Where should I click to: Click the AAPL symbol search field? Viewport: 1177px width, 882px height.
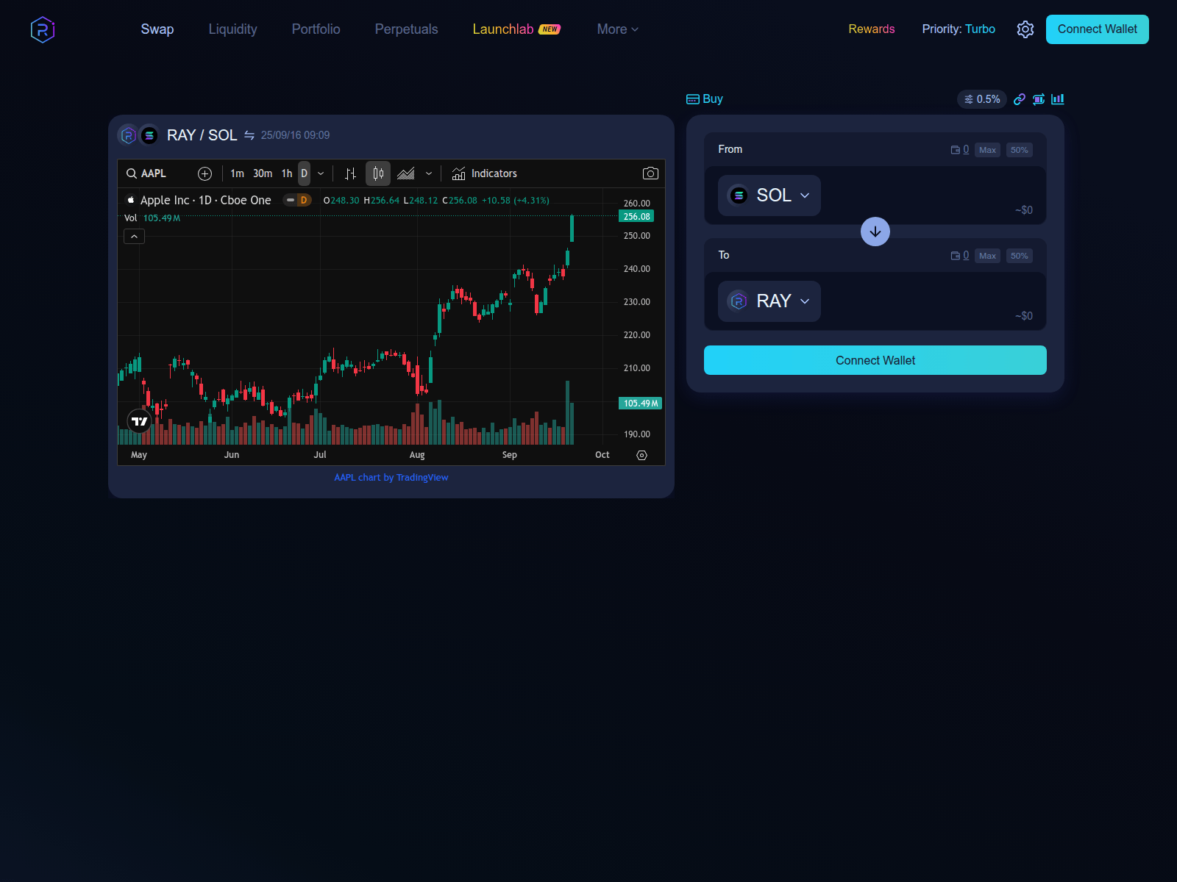[x=154, y=173]
